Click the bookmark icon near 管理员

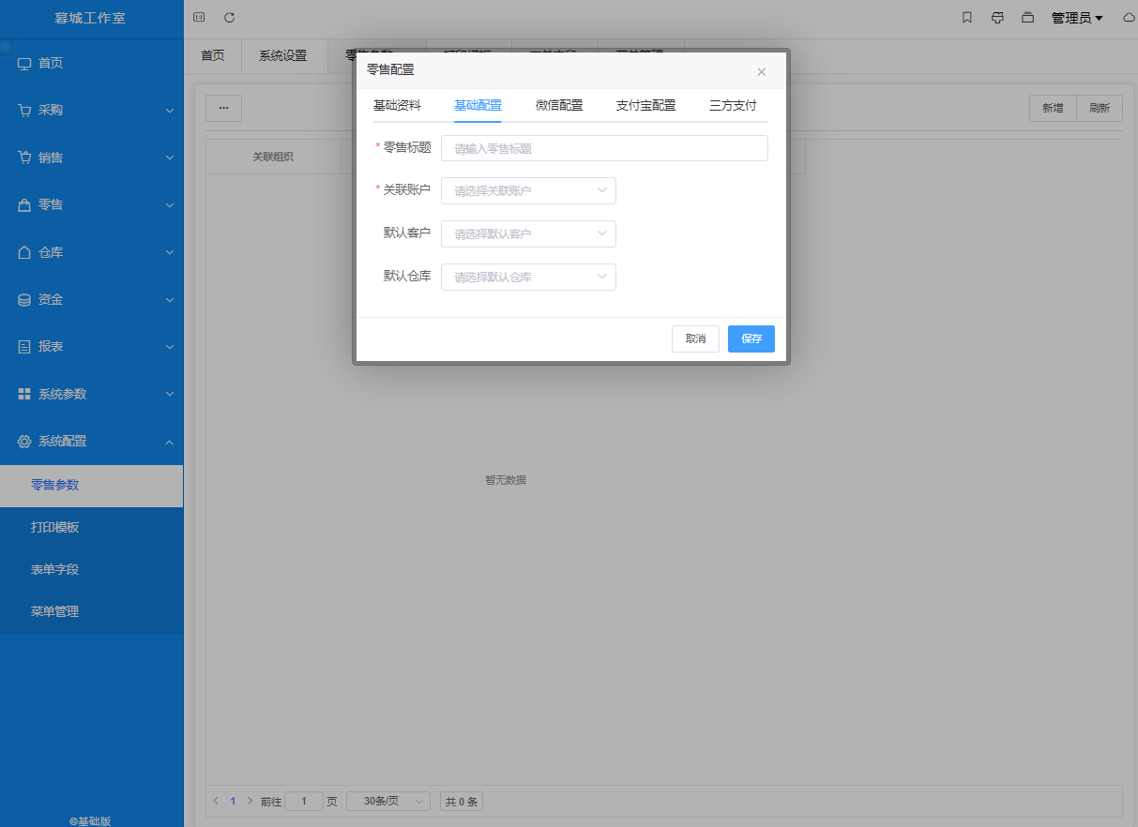(x=966, y=17)
